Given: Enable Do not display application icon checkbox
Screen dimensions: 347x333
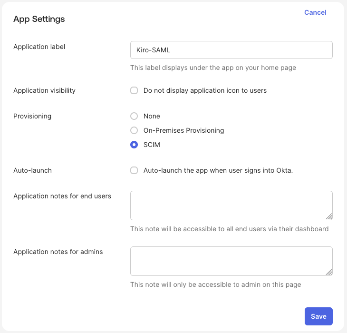Looking at the screenshot, I should (x=134, y=90).
